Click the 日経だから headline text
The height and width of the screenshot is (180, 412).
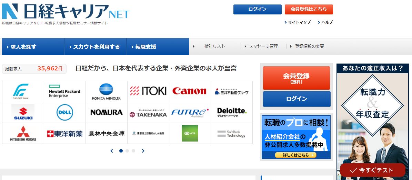pos(156,68)
